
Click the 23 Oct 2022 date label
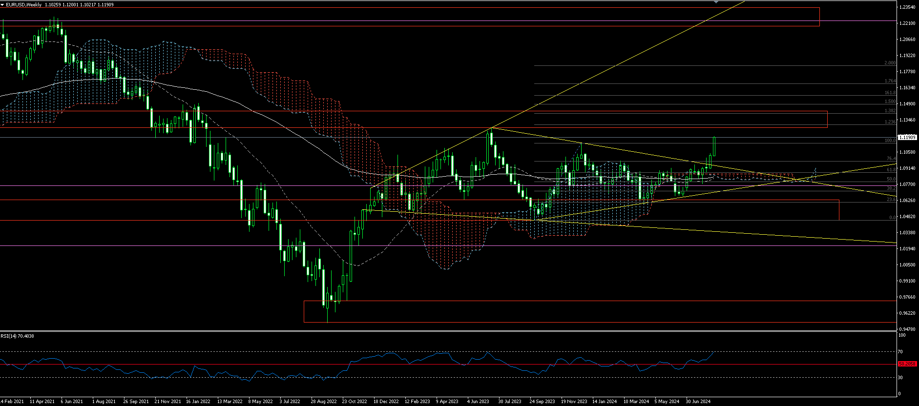pos(355,402)
